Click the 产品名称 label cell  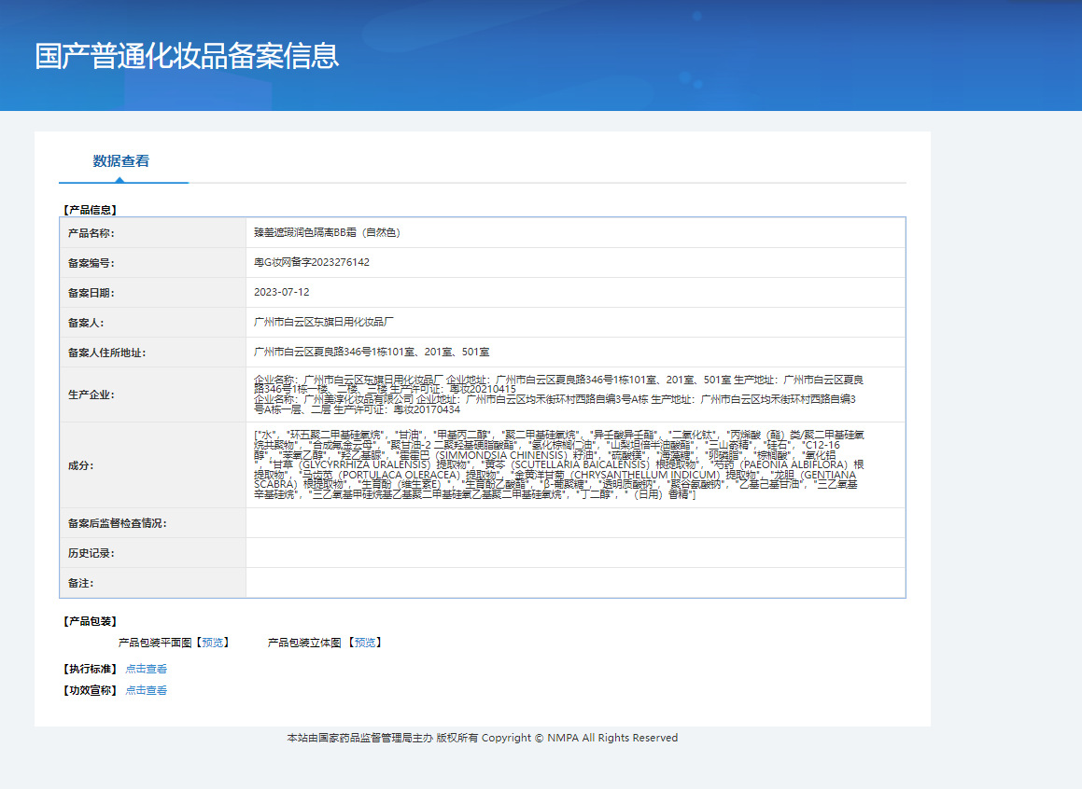pos(153,233)
